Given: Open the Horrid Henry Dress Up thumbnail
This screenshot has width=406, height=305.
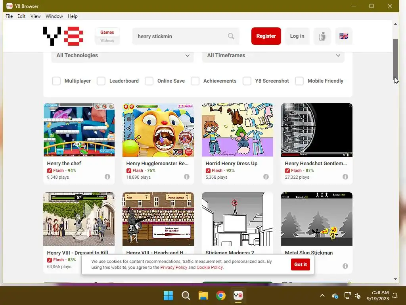Looking at the screenshot, I should click(237, 130).
